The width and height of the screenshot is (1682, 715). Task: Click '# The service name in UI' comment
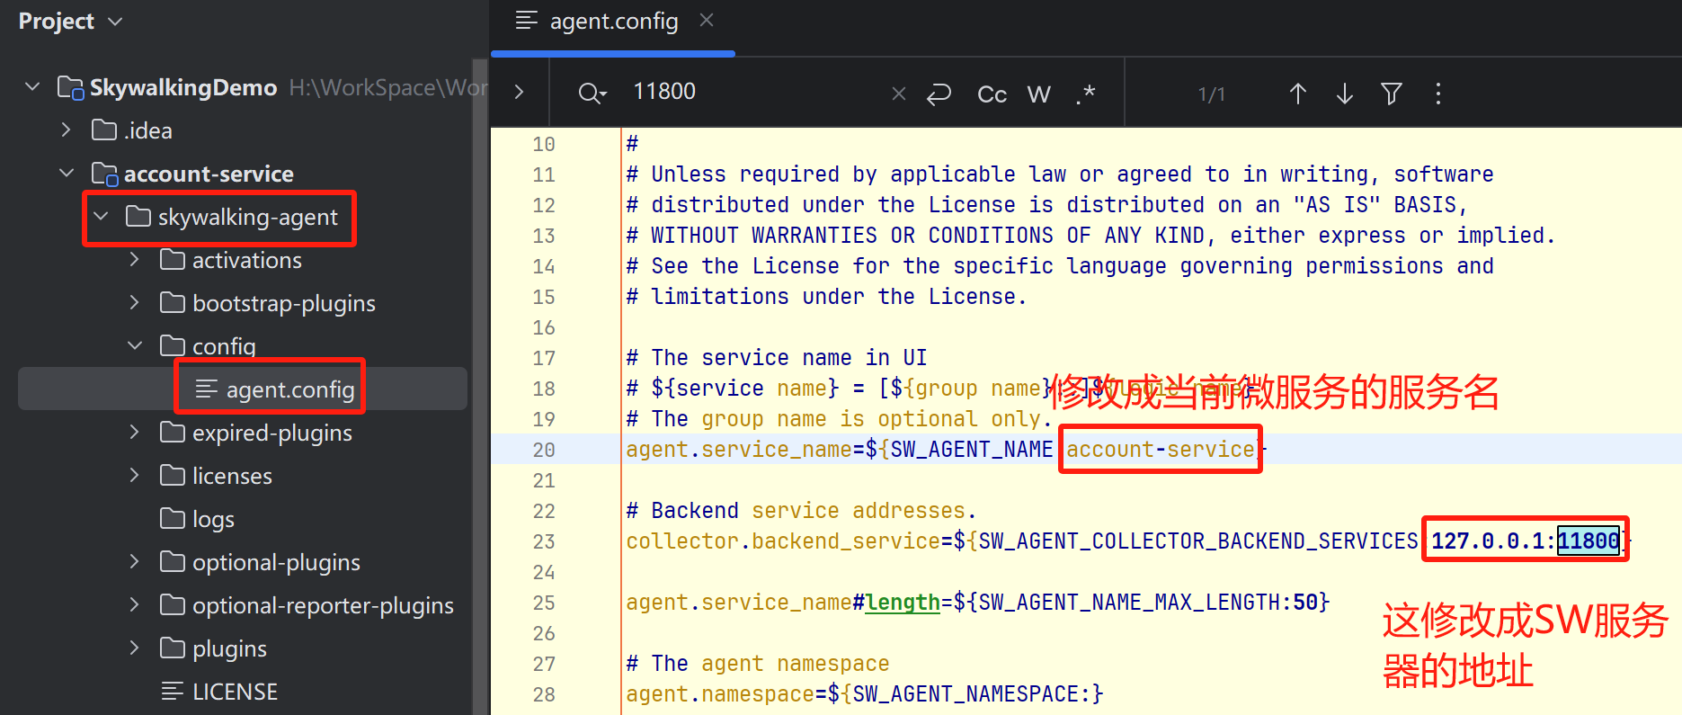click(x=776, y=357)
